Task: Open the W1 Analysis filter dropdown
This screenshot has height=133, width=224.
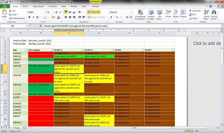Action: [52, 50]
